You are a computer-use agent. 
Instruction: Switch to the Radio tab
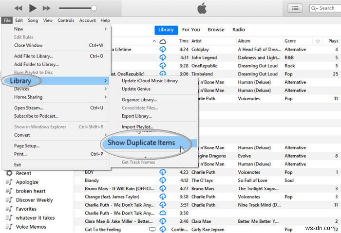239,30
